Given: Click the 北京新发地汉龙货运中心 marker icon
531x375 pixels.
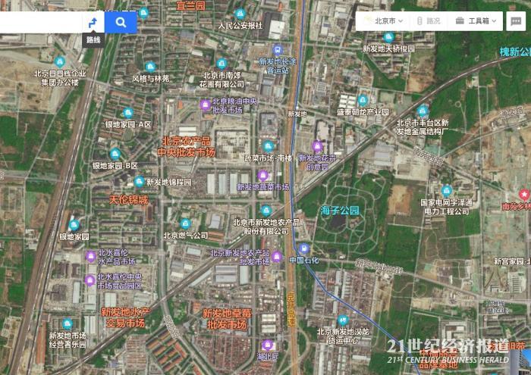Looking at the screenshot, I should [x=343, y=320].
